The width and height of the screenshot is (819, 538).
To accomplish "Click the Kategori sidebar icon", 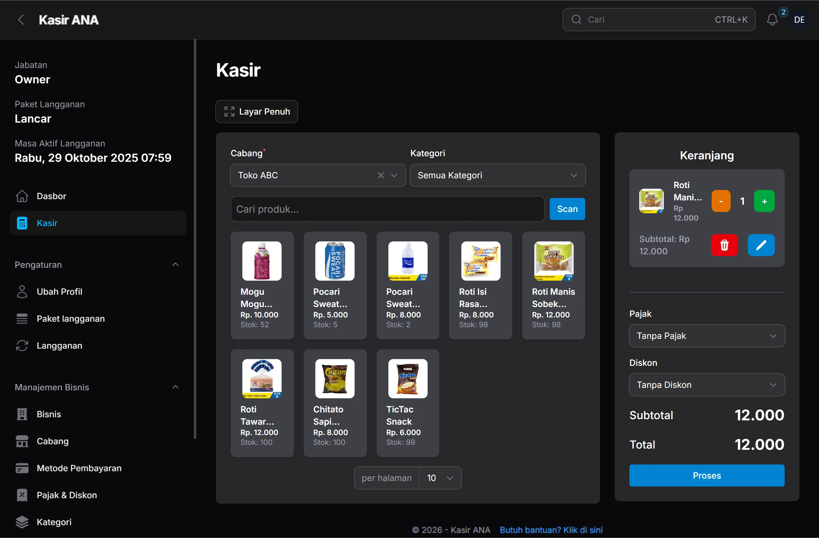I will [x=22, y=522].
